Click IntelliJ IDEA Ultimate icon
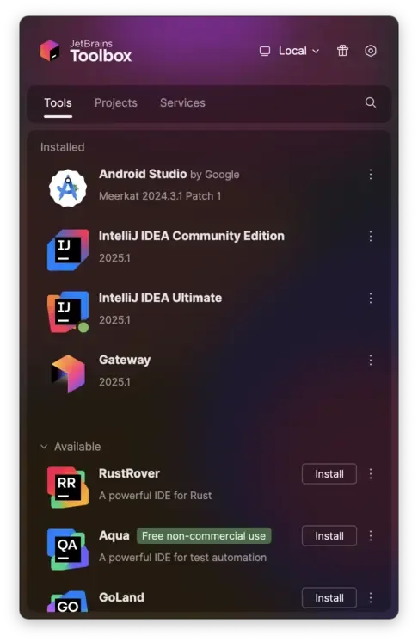 pos(68,312)
